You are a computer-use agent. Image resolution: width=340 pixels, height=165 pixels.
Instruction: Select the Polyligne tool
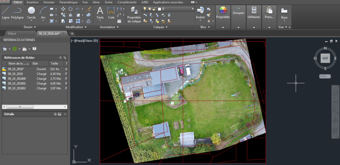click(17, 13)
